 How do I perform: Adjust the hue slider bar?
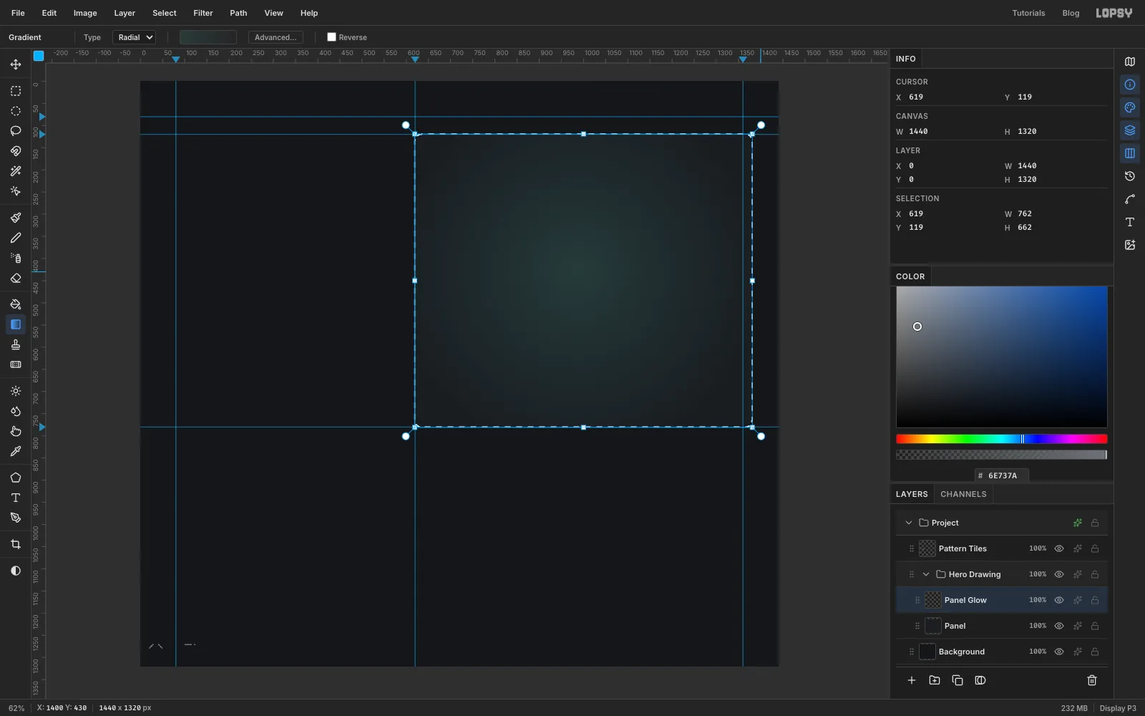1002,439
